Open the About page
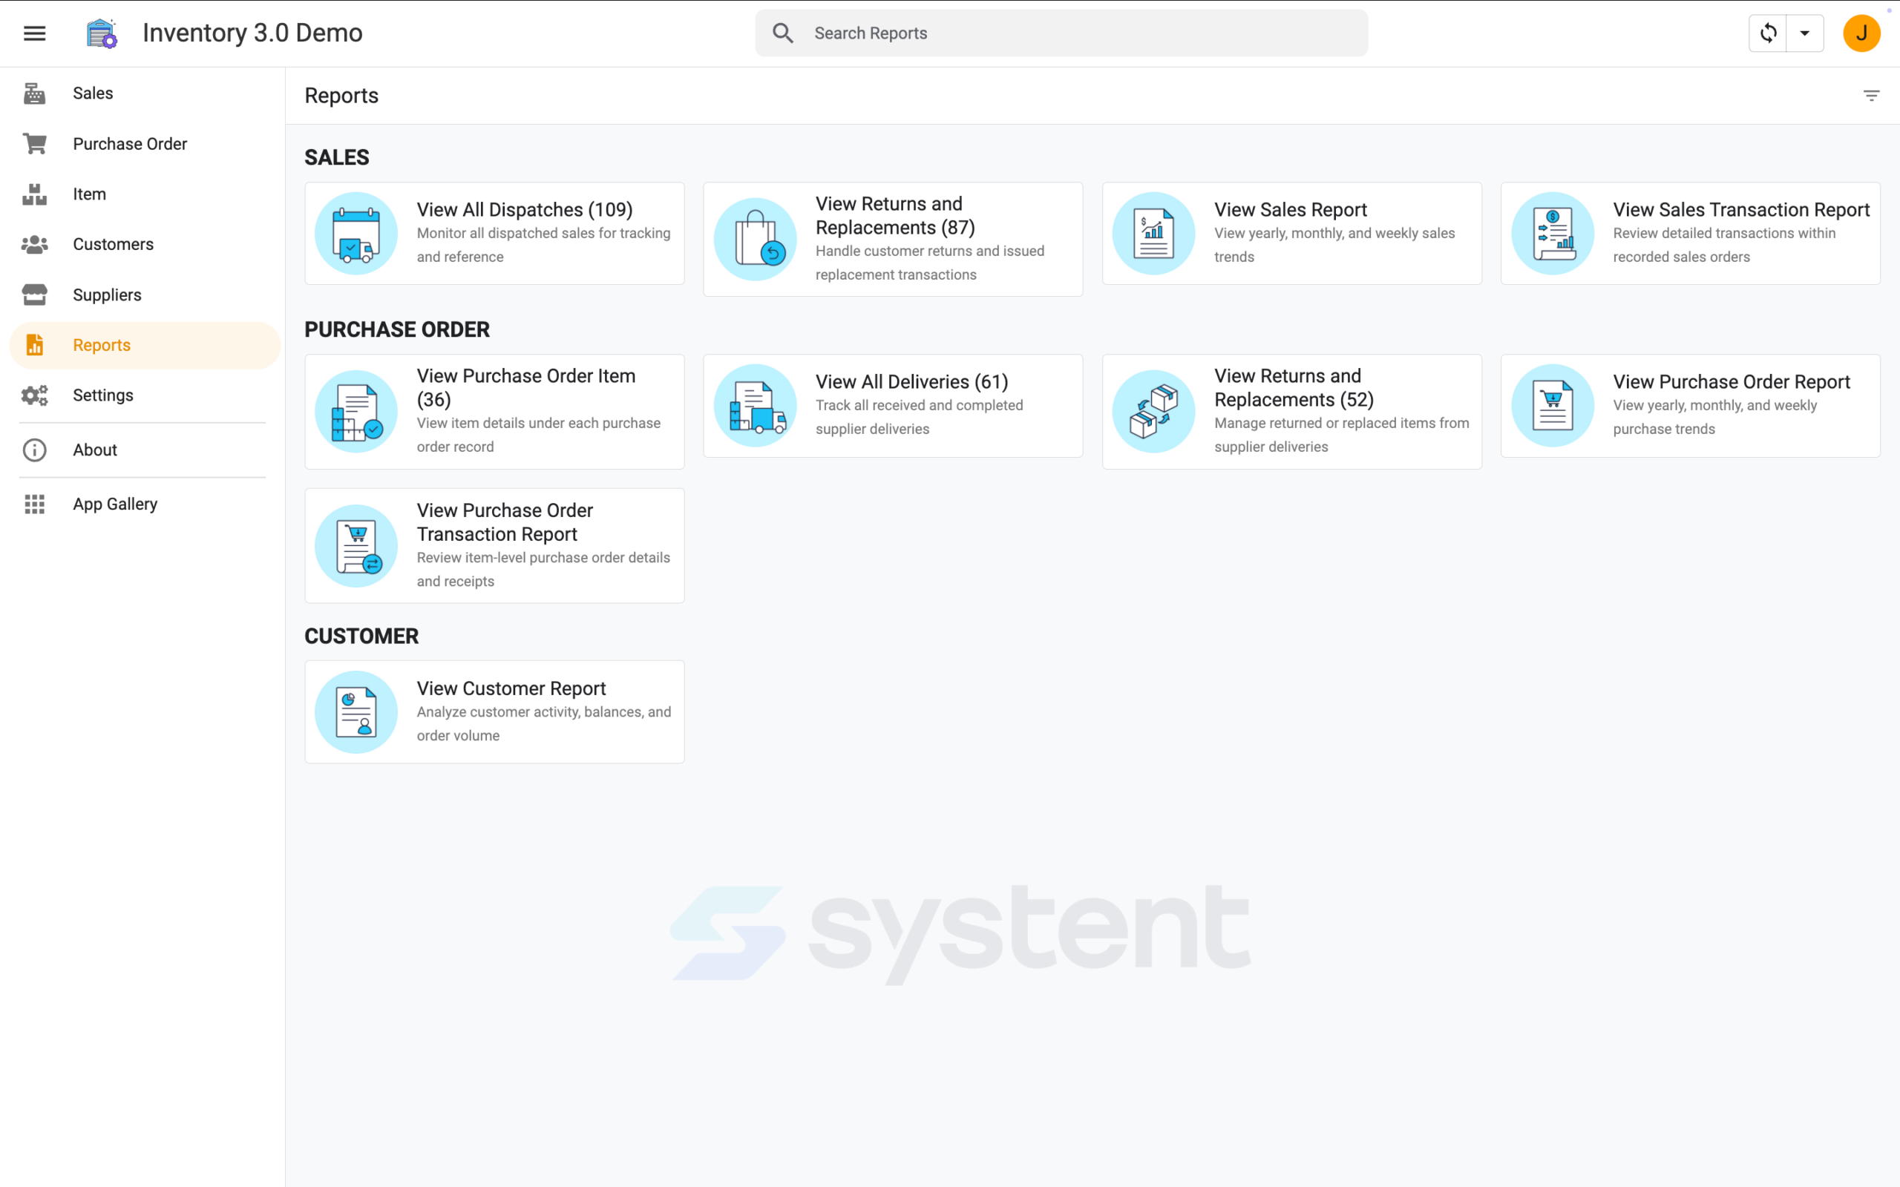This screenshot has height=1187, width=1900. (x=145, y=450)
